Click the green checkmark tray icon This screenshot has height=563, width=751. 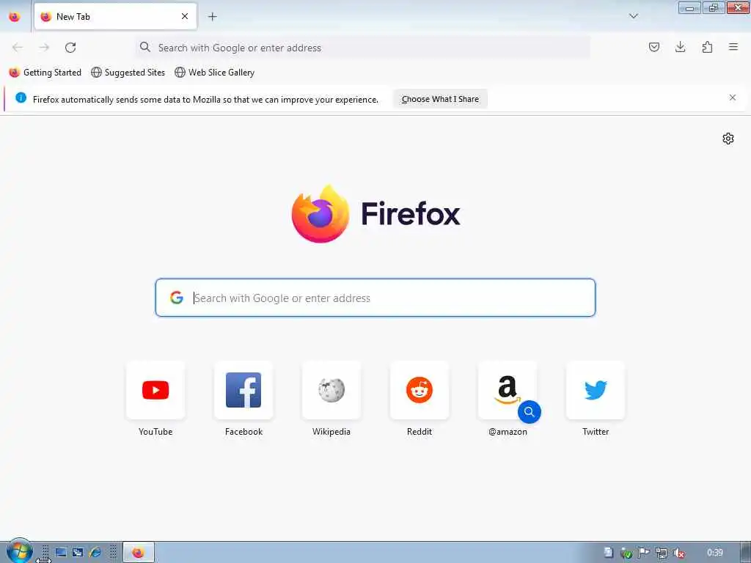coord(626,553)
